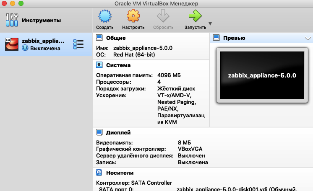Click the Видеопамять label
The width and height of the screenshot is (313, 191).
coord(115,142)
